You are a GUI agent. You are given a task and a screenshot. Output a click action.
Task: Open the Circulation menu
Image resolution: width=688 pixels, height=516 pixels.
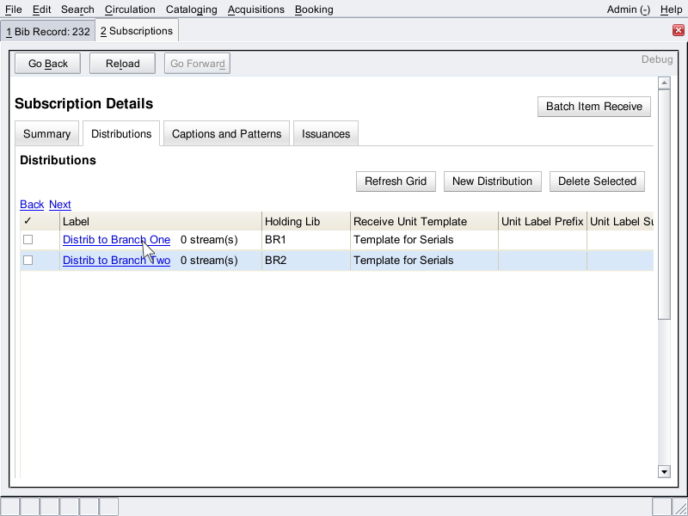pos(130,9)
